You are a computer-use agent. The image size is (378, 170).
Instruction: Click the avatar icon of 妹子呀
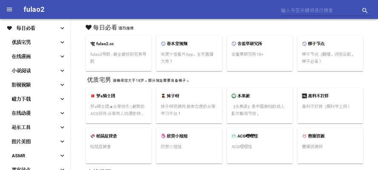point(163,96)
